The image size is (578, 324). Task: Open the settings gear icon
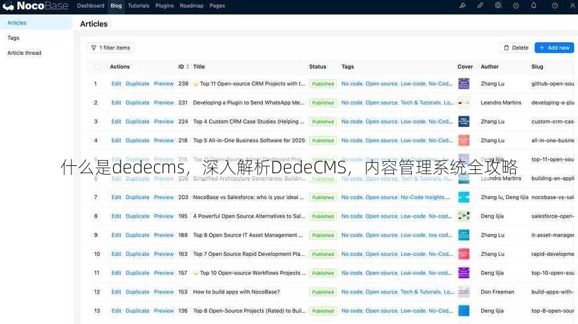(498, 5)
